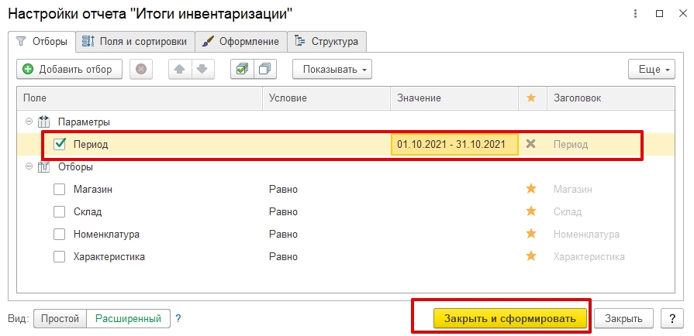Click the star in Номенклатура row
The height and width of the screenshot is (336, 694).
(530, 234)
